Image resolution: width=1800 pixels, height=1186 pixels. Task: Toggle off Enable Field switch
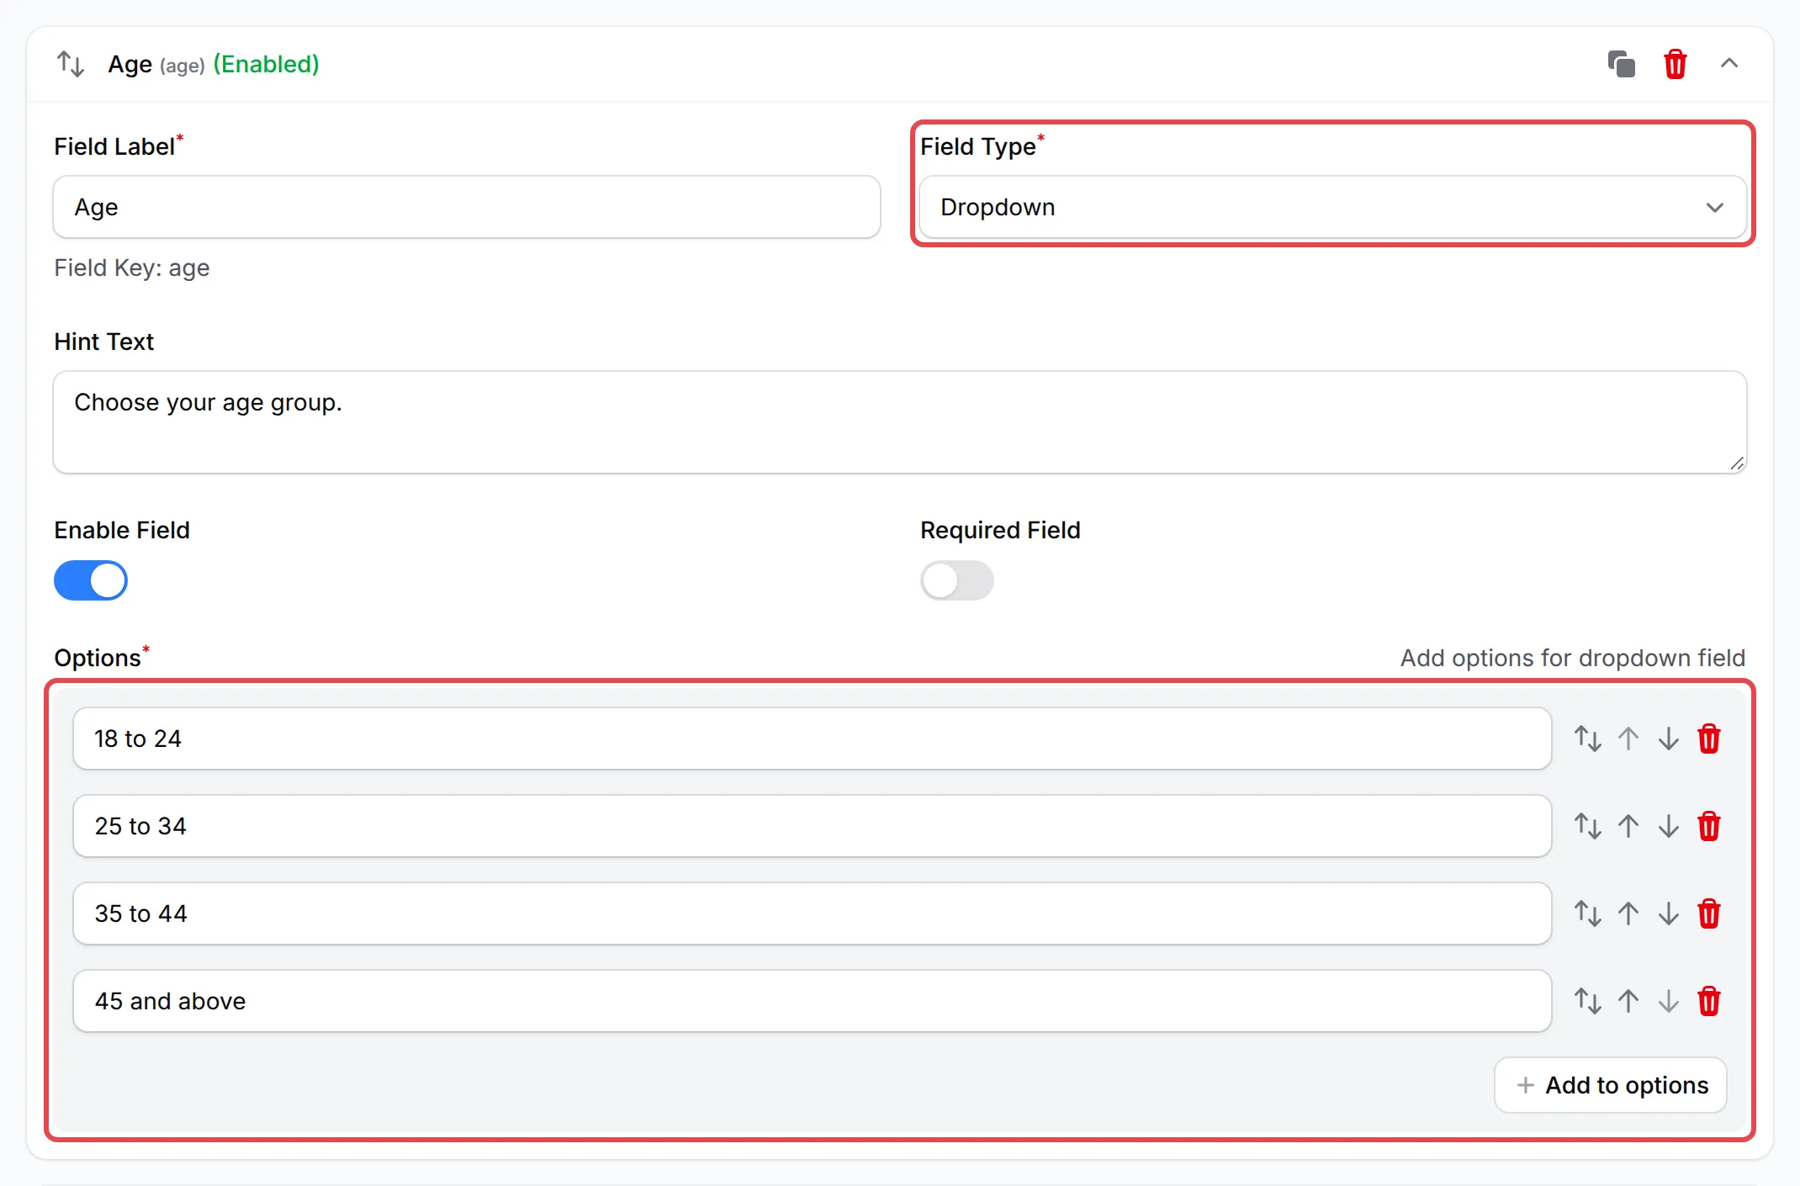91,580
